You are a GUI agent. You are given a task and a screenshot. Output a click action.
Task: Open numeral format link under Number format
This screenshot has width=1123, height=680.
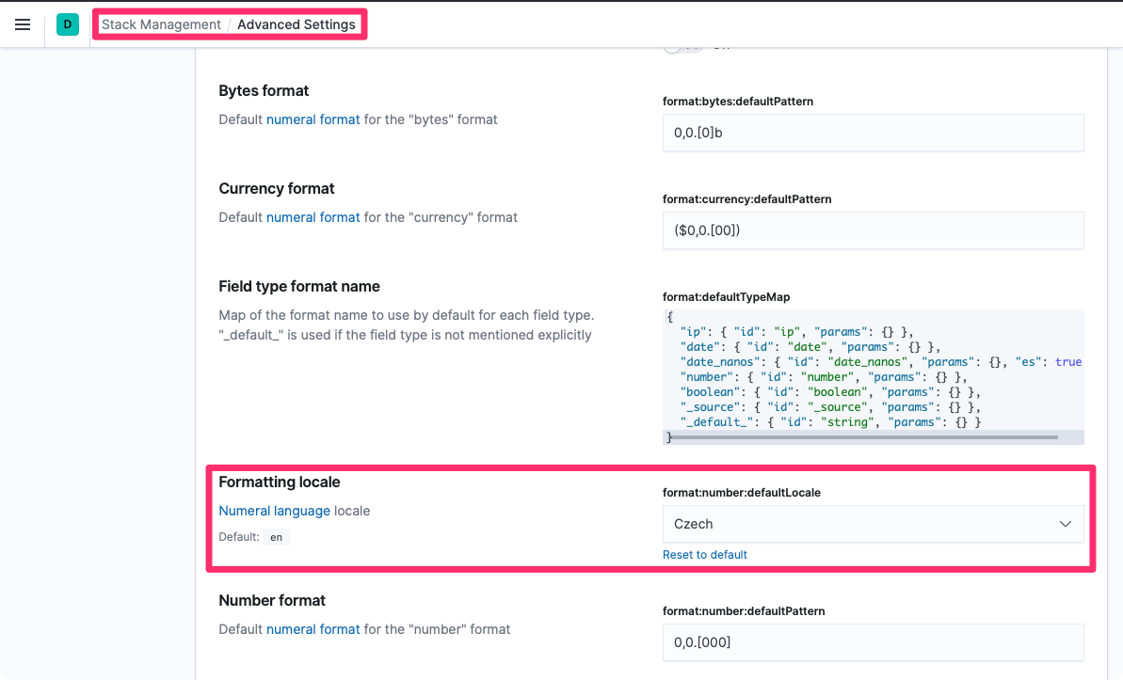(x=313, y=629)
